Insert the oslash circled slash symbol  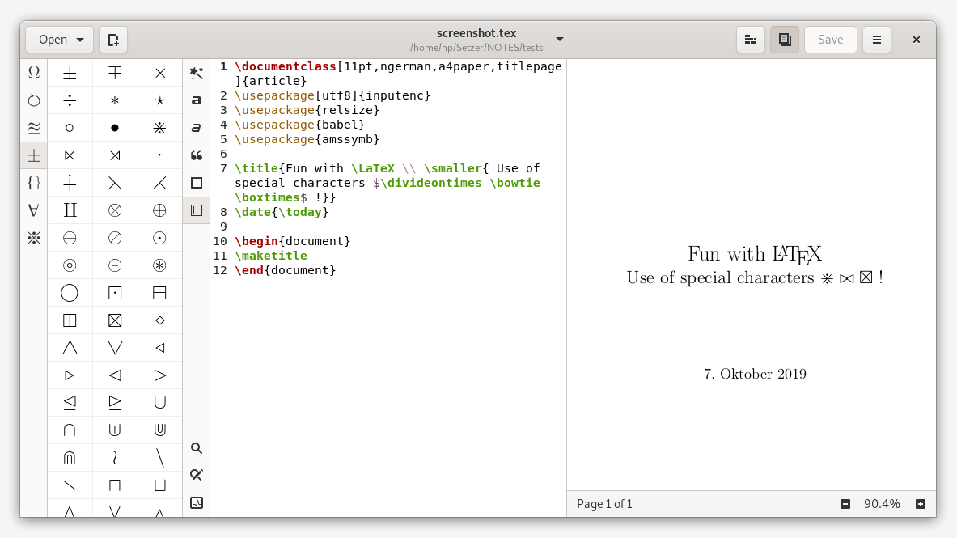[x=115, y=238]
